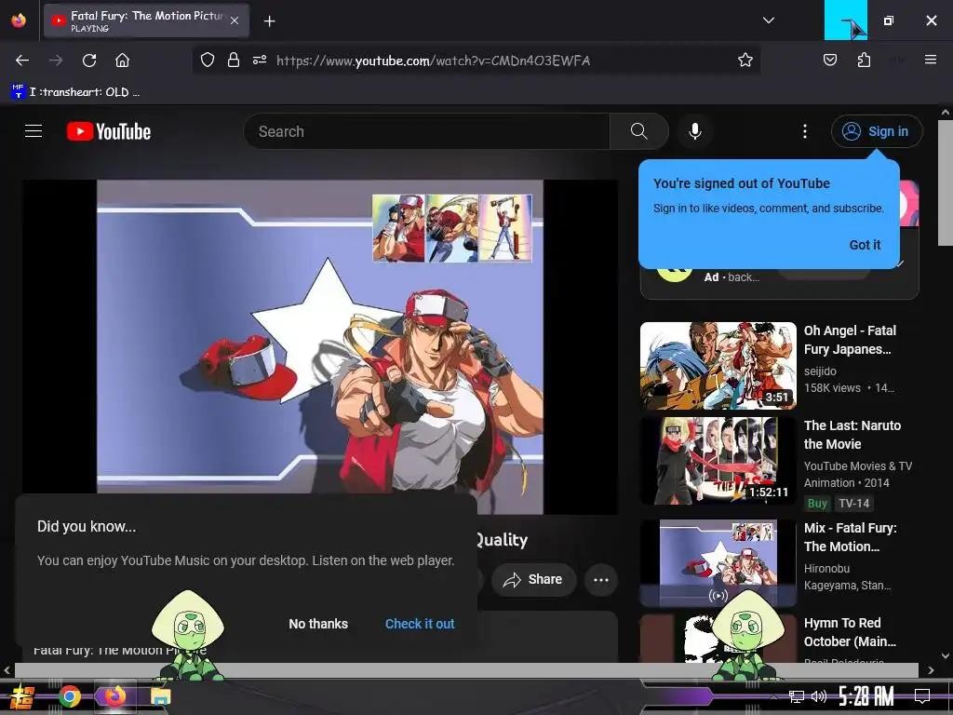The width and height of the screenshot is (953, 715).
Task: Open the Firefox application menu
Action: click(x=930, y=61)
